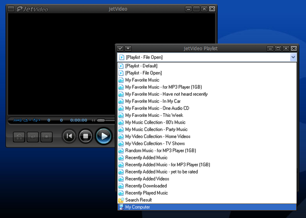Select [Playlist - File Open] in the dropdown list
The height and width of the screenshot is (218, 306).
[x=207, y=73]
